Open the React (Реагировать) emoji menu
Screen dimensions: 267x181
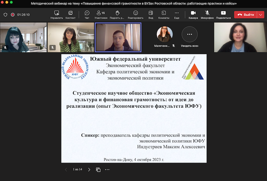(135, 15)
